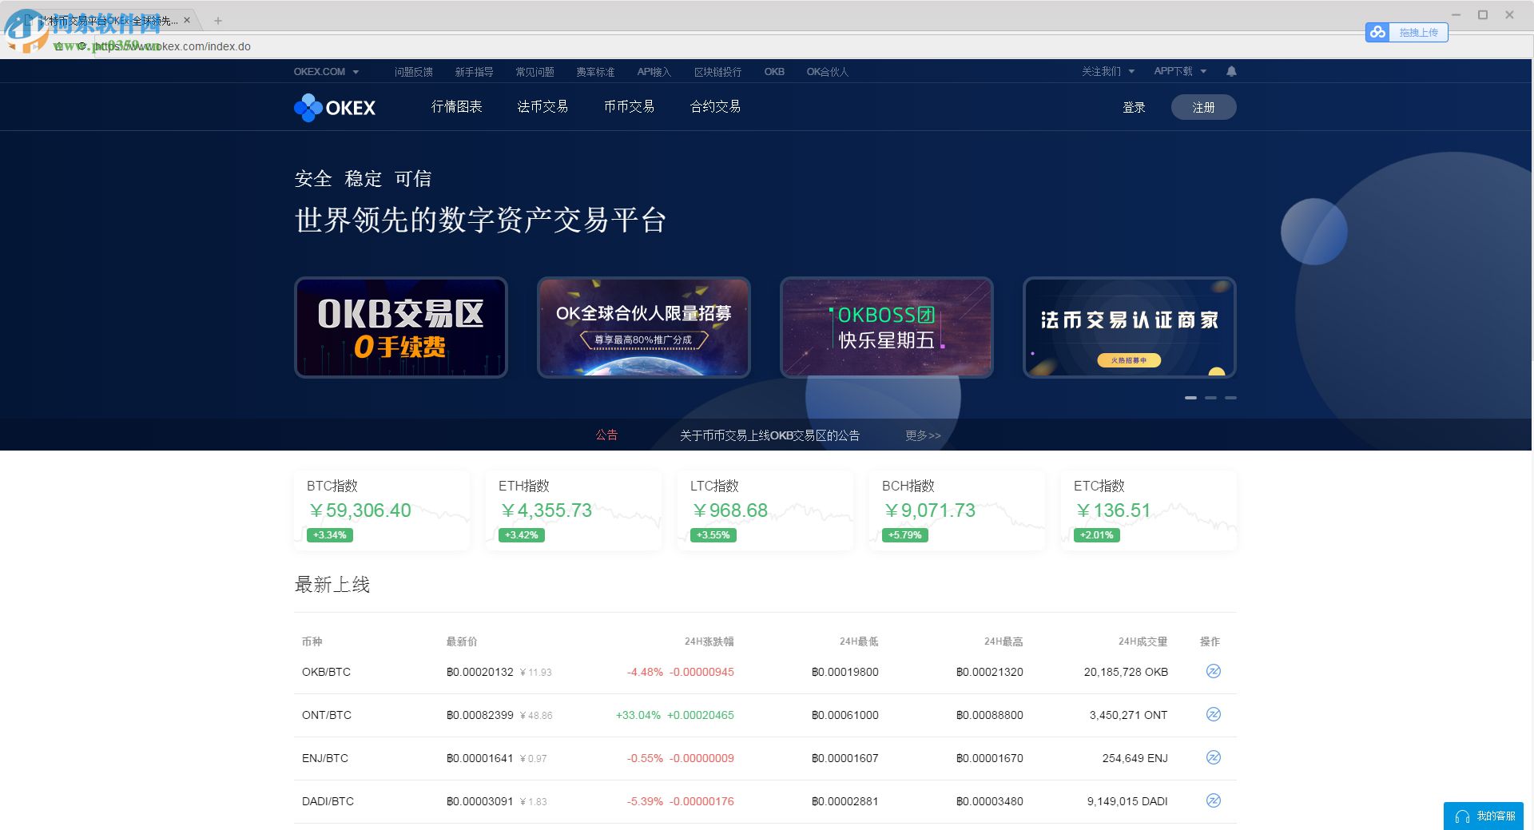Click the API接入 link
This screenshot has width=1534, height=830.
click(654, 72)
